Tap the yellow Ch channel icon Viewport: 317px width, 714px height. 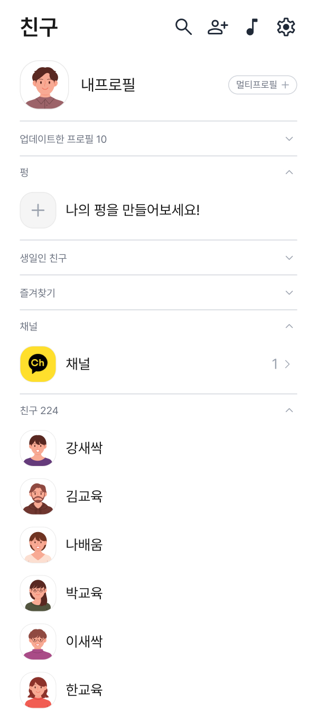tap(38, 364)
